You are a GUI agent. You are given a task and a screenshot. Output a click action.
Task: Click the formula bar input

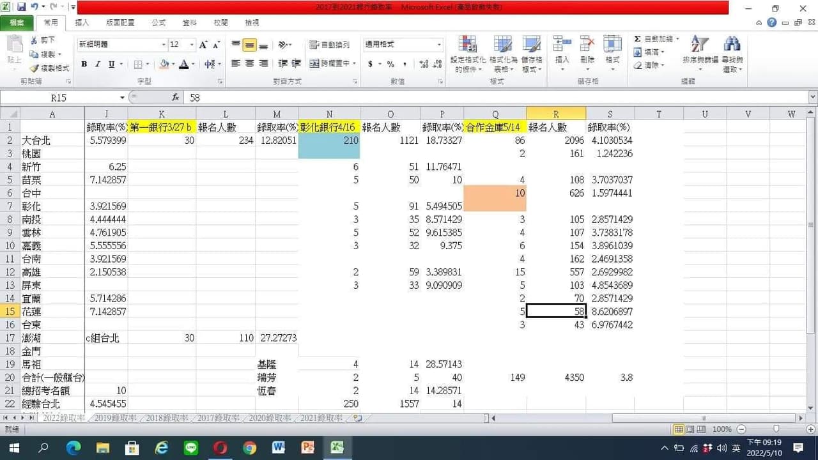(x=495, y=98)
